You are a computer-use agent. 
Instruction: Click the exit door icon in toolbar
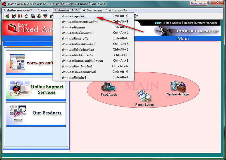(136, 16)
